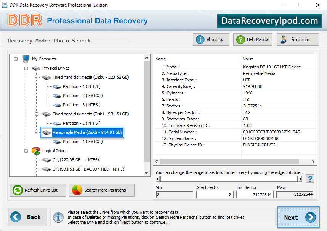
Task: Click the Value column header
Action: tap(248, 59)
